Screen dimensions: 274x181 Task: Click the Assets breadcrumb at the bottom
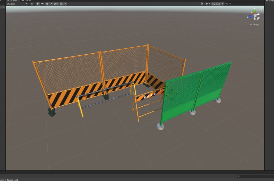click(x=2, y=179)
